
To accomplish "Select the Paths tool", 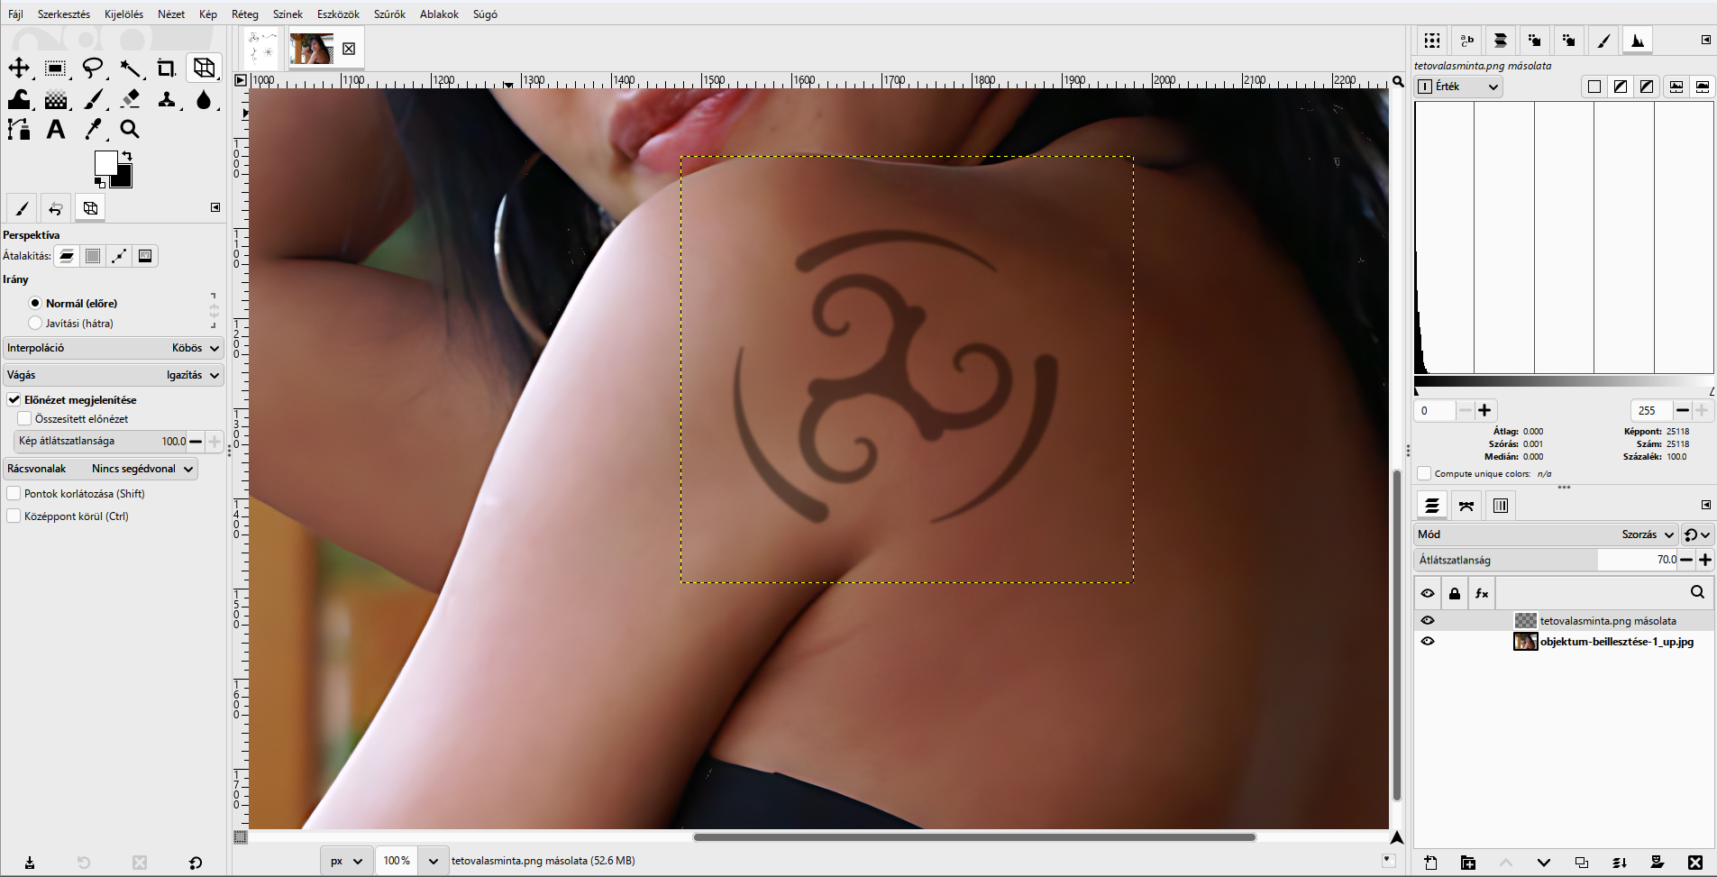I will pyautogui.click(x=19, y=130).
